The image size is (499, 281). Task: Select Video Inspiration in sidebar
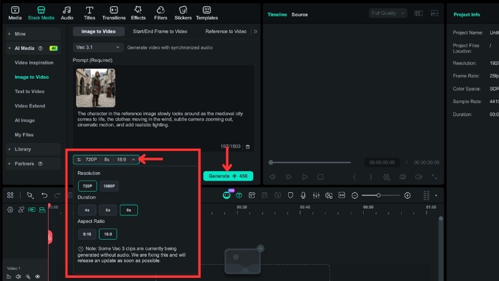pyautogui.click(x=34, y=63)
